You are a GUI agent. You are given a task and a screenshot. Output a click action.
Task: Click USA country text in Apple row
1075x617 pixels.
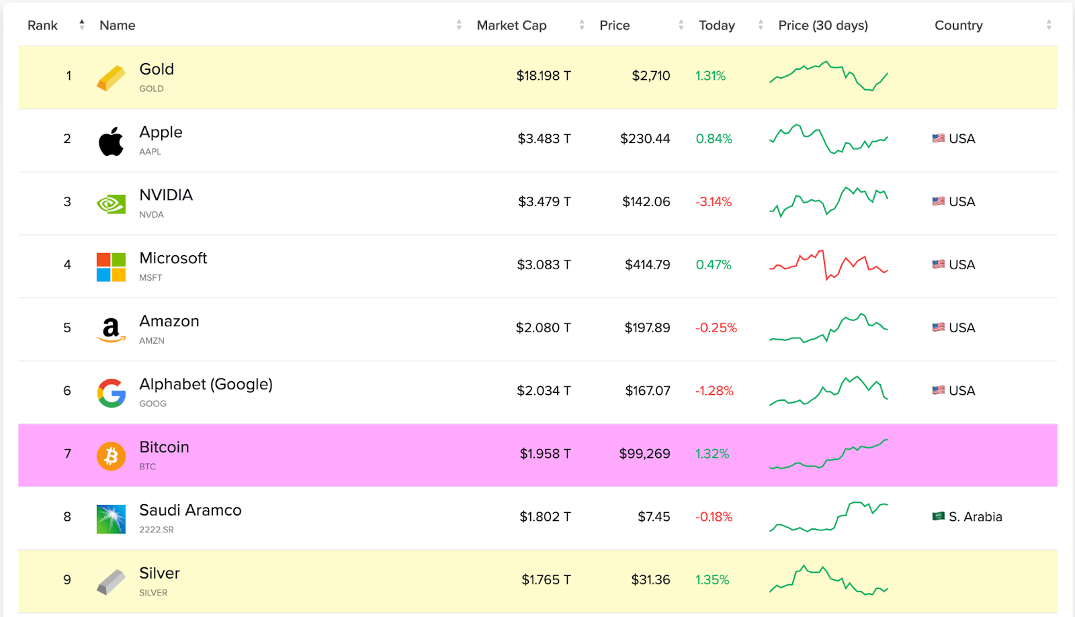pyautogui.click(x=962, y=138)
